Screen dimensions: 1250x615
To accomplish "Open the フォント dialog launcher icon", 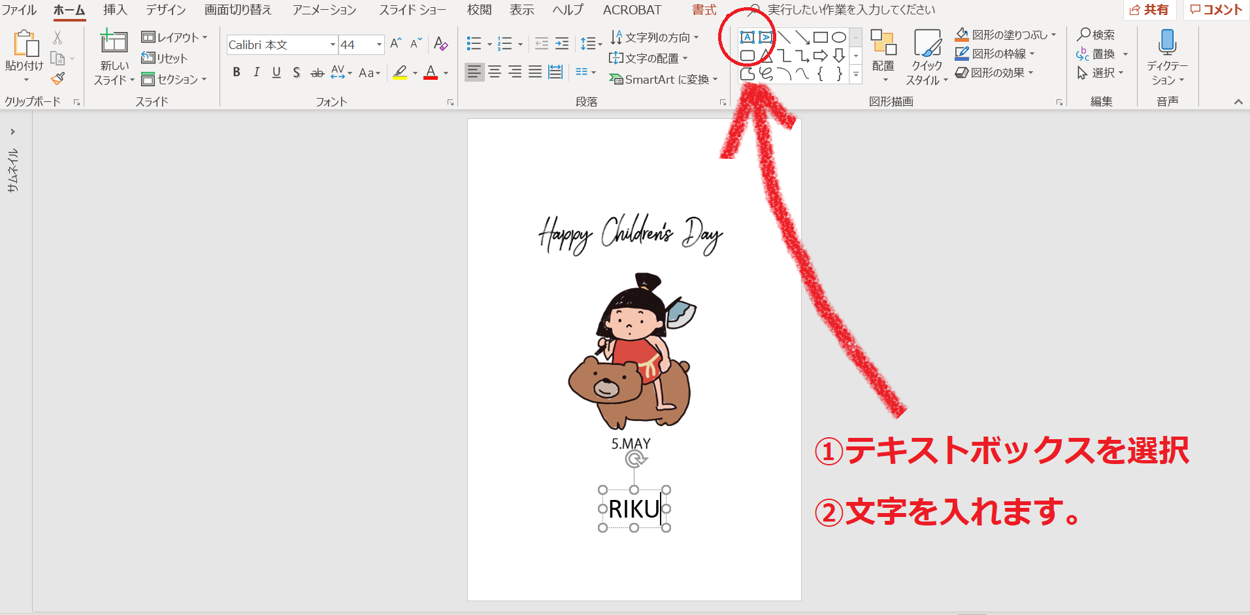I will [450, 102].
